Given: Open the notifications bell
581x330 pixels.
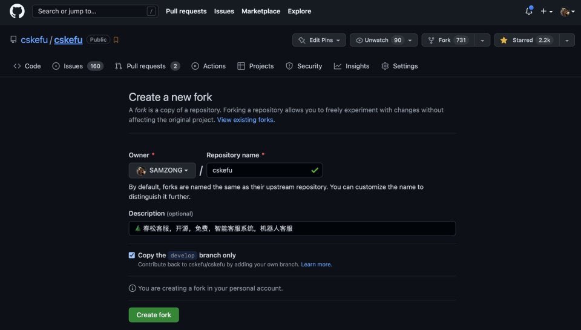Looking at the screenshot, I should pyautogui.click(x=528, y=11).
